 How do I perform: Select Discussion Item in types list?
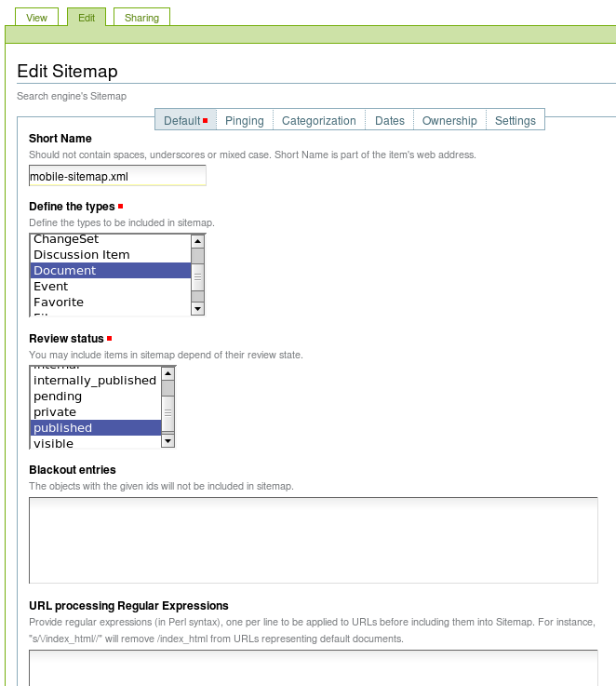tap(82, 255)
